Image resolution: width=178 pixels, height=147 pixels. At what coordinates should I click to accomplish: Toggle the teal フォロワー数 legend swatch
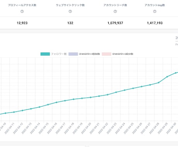(x=45, y=54)
